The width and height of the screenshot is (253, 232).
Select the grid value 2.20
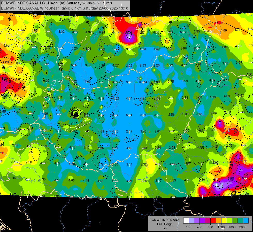157,65
